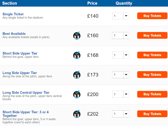The height and width of the screenshot is (126, 168).
Task: Buy Tickets for Long Side Upper Tier
Action: click(x=152, y=75)
